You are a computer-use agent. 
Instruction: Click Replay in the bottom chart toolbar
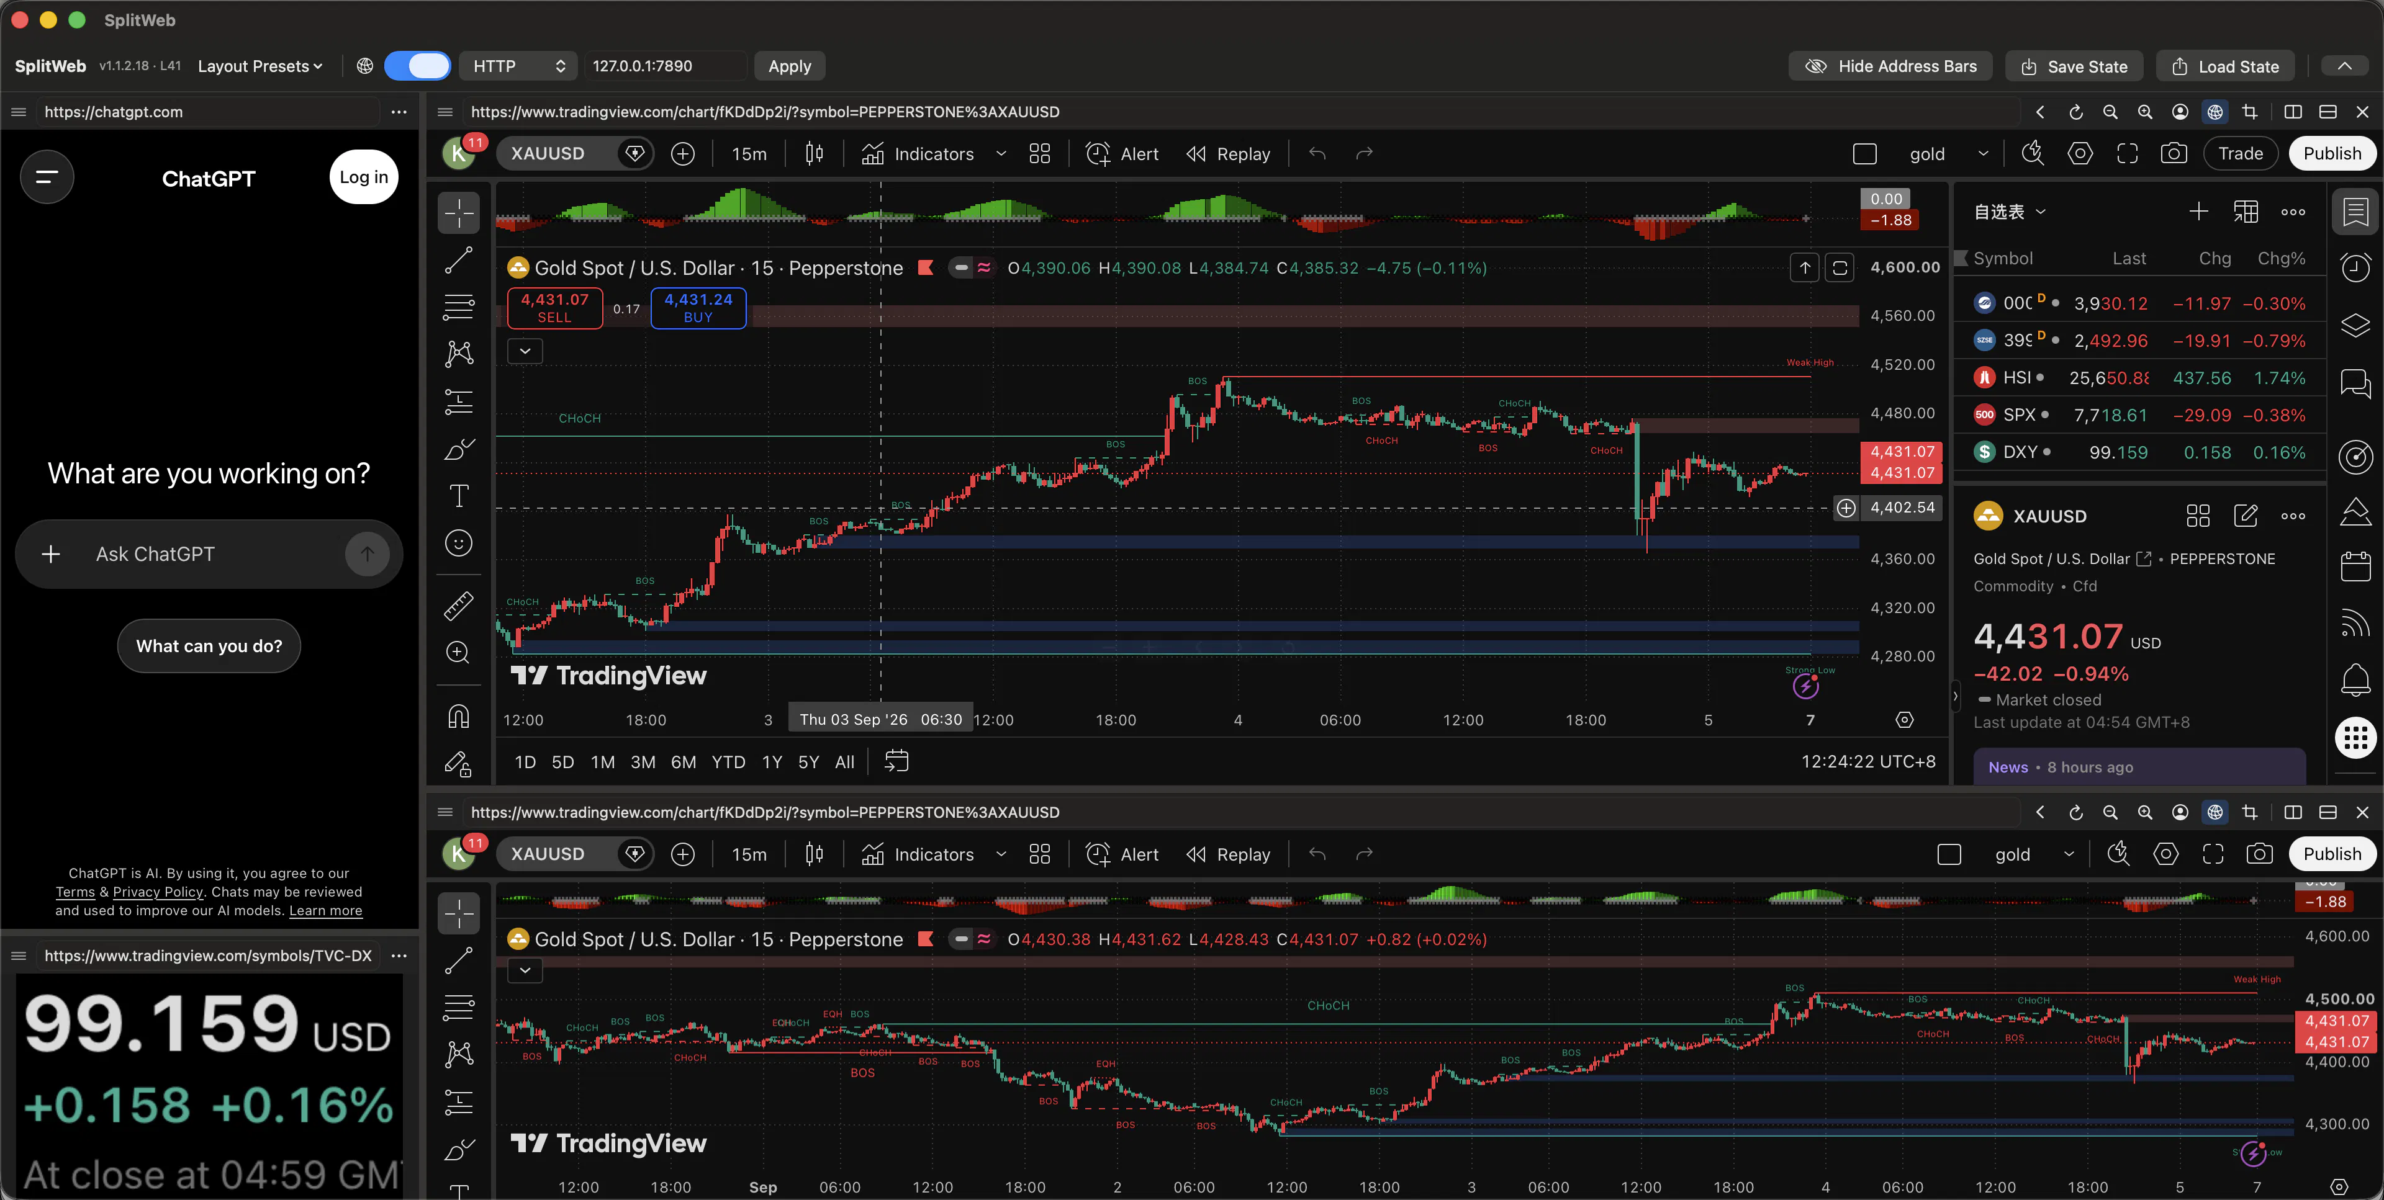pyautogui.click(x=1229, y=854)
